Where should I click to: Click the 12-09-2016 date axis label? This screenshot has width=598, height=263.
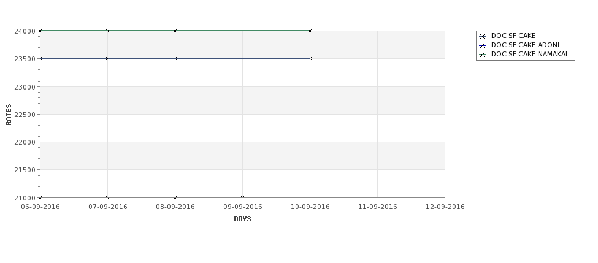[x=445, y=207]
